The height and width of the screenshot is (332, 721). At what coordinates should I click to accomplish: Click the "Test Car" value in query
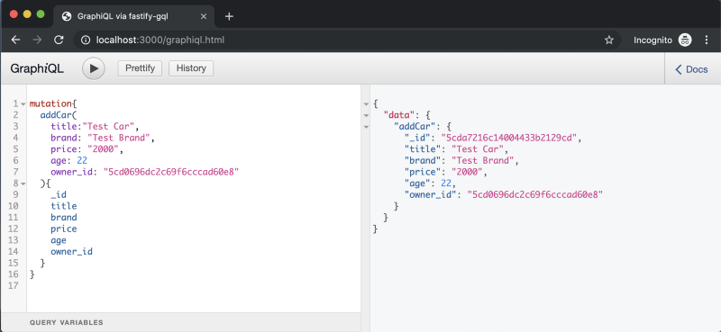coord(108,126)
